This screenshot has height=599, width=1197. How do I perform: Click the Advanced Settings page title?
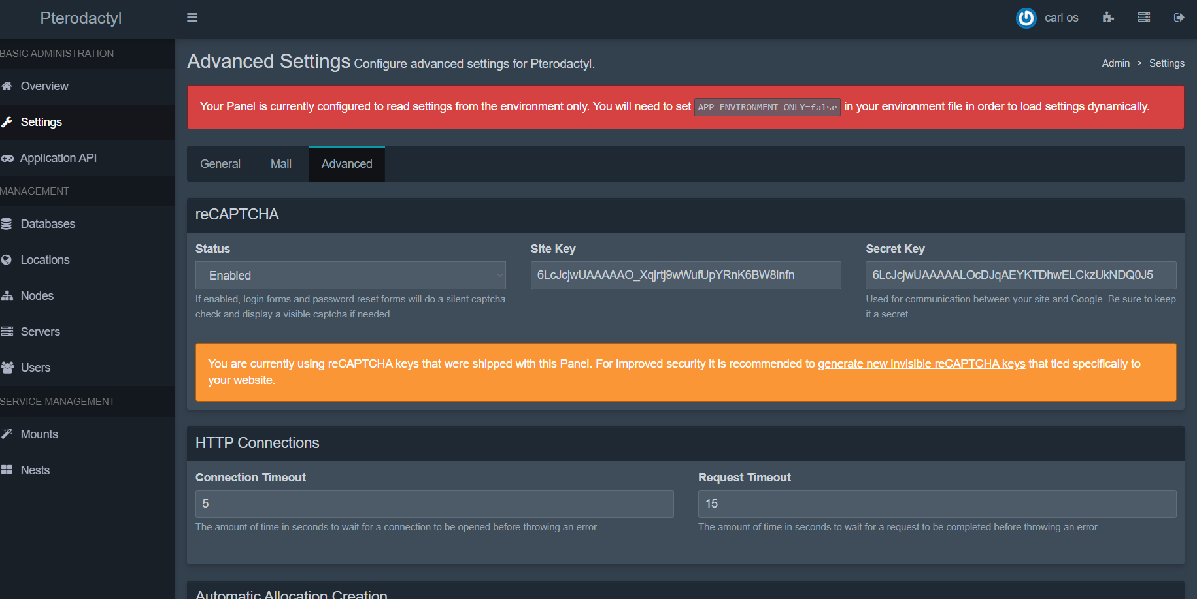pos(269,61)
